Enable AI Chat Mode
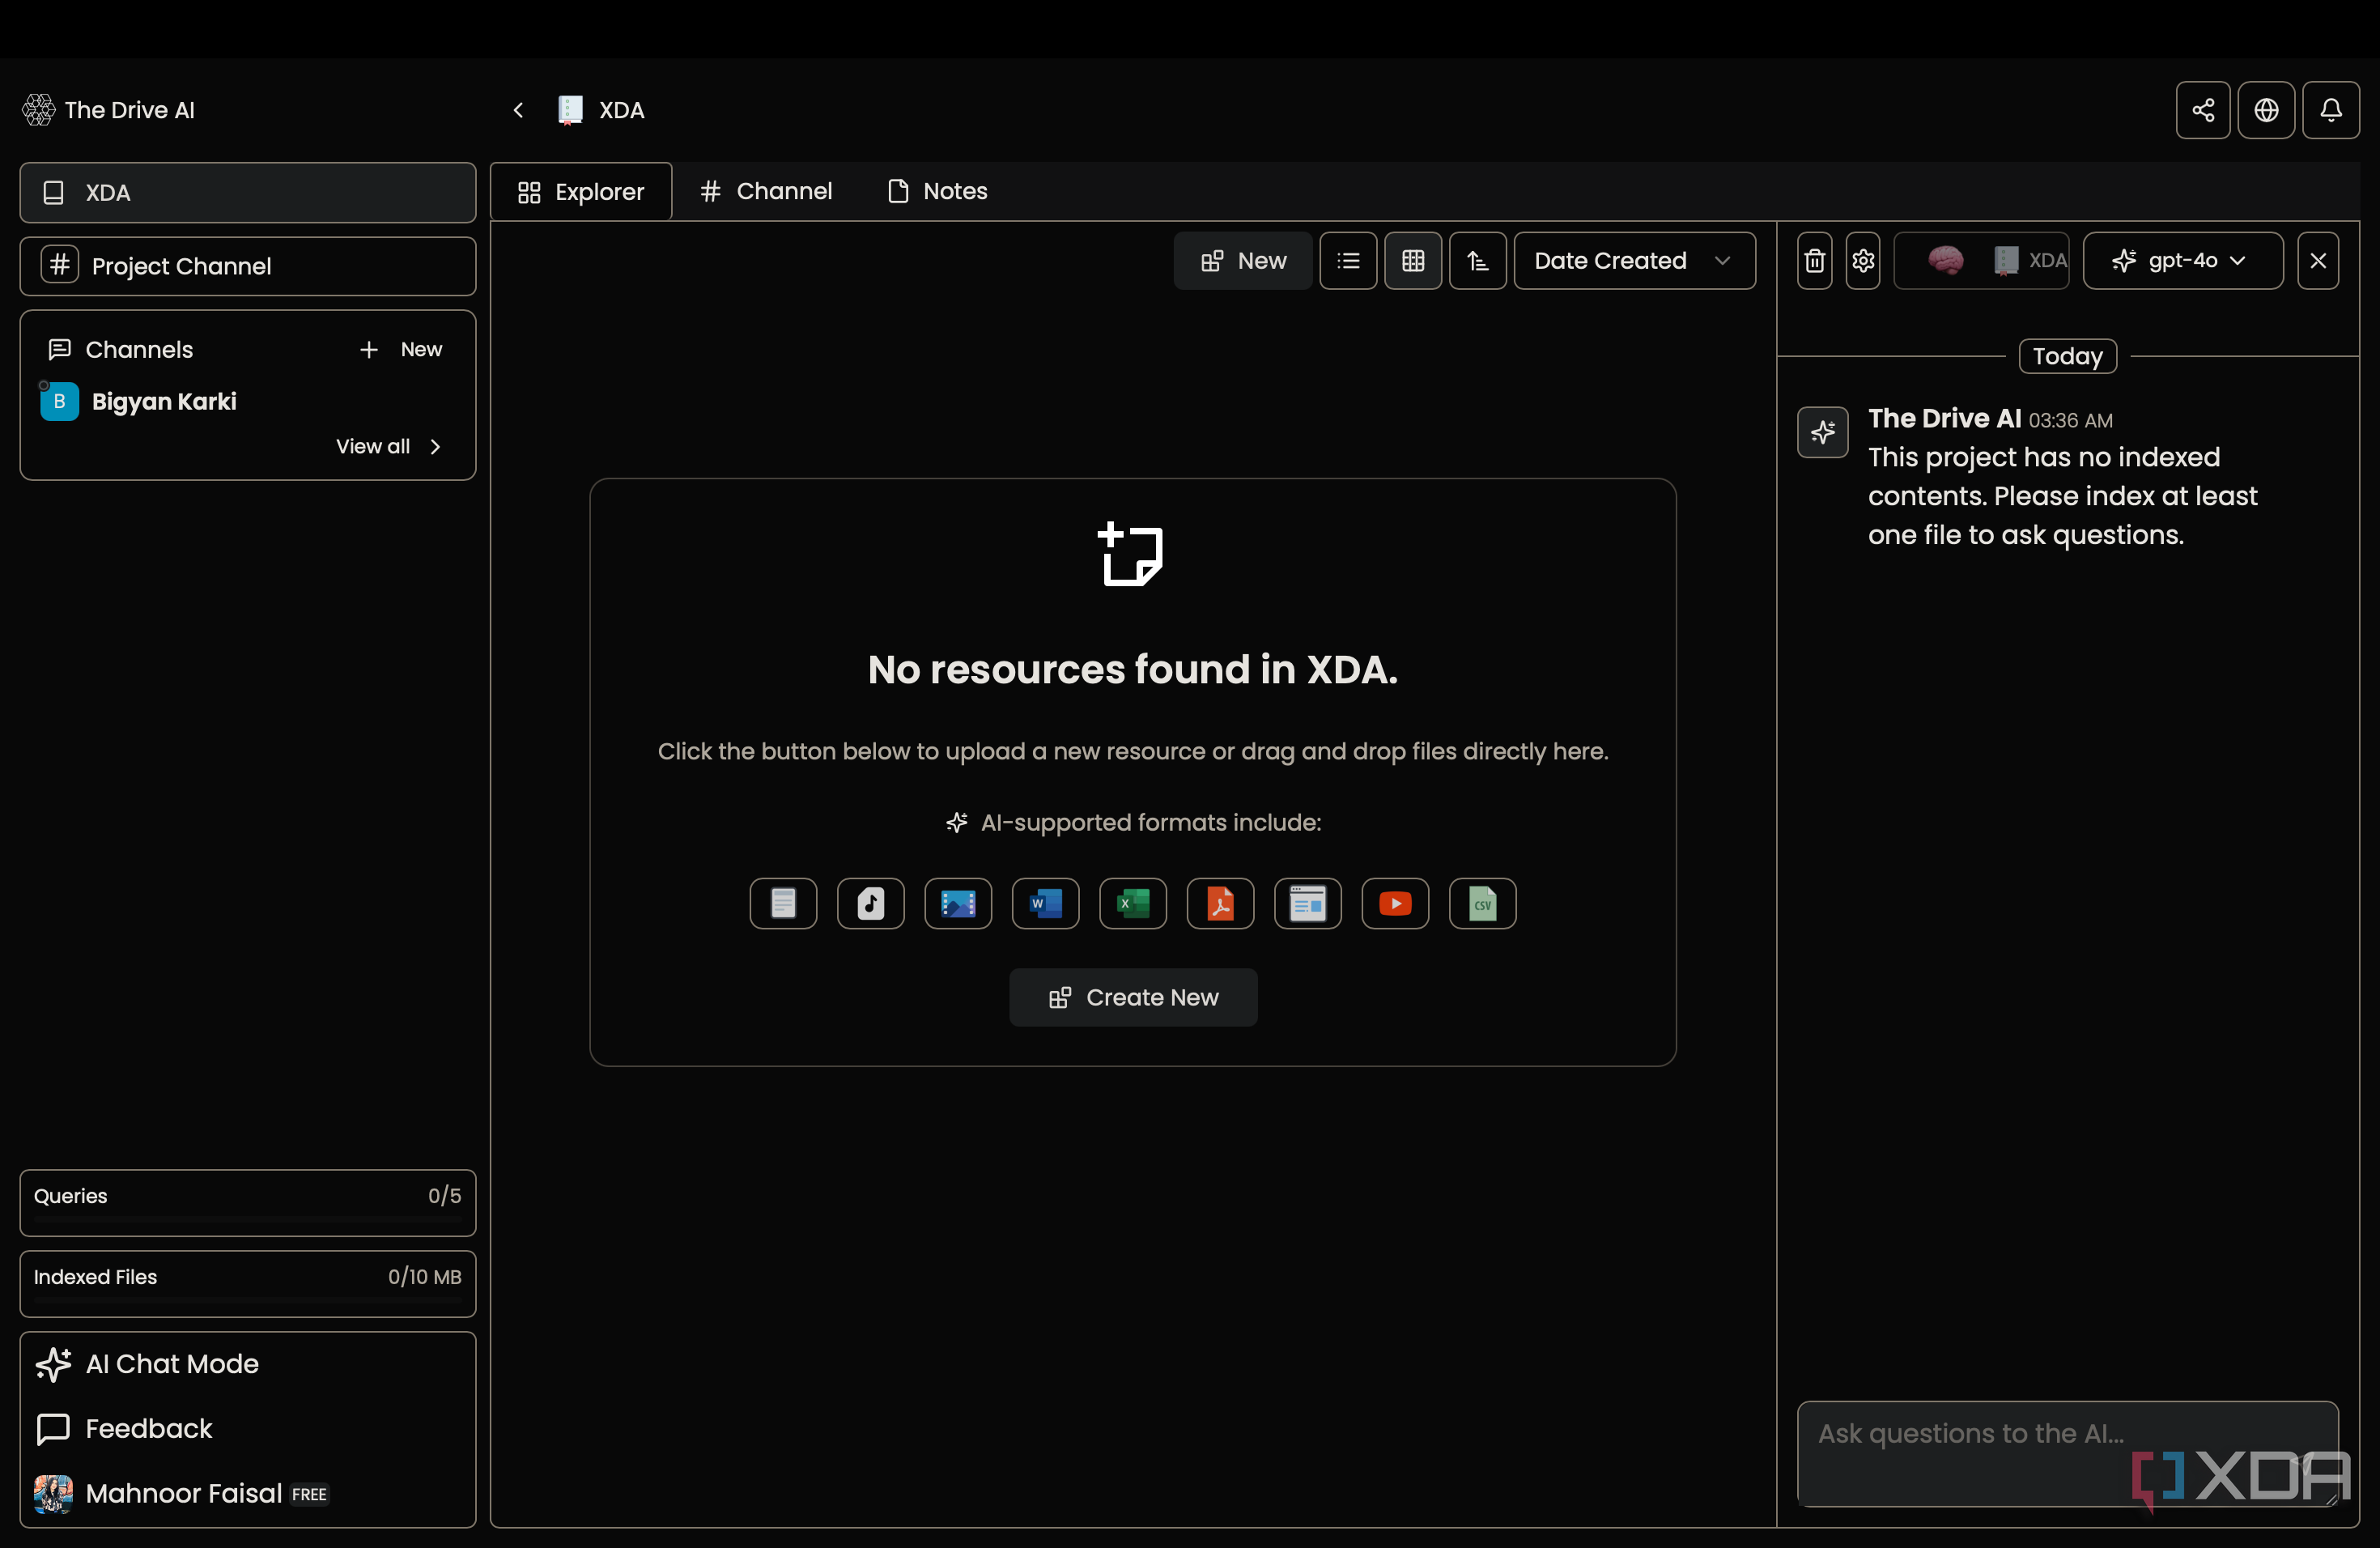The width and height of the screenshot is (2380, 1548). (248, 1364)
